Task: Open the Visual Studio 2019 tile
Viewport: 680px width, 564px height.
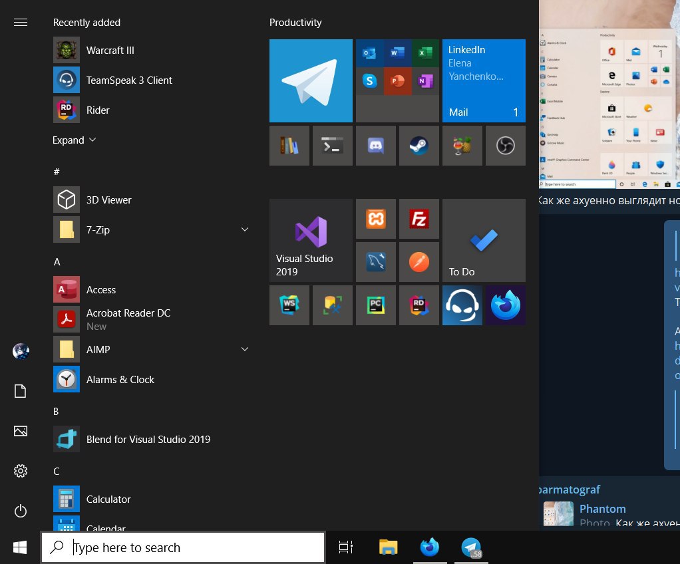Action: coord(311,240)
